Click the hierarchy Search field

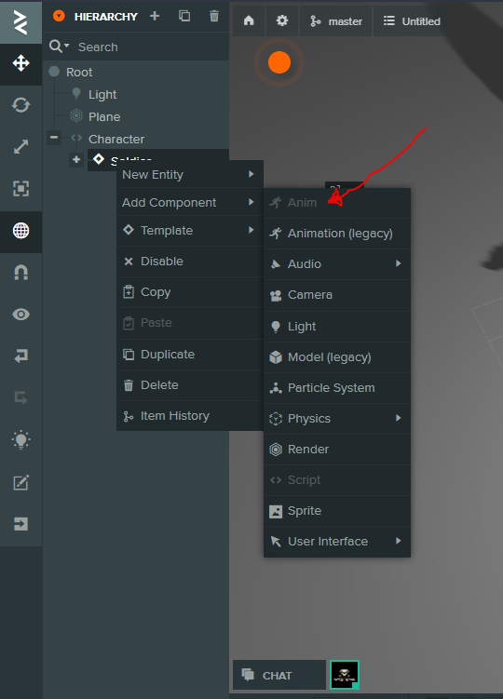click(136, 47)
